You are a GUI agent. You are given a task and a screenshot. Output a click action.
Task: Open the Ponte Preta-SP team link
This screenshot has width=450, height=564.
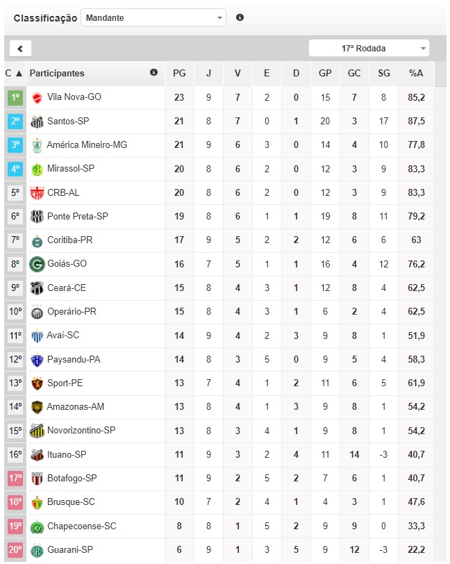pyautogui.click(x=78, y=217)
